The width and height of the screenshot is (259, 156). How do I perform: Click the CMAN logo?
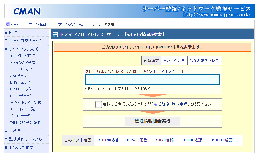pos(27,11)
